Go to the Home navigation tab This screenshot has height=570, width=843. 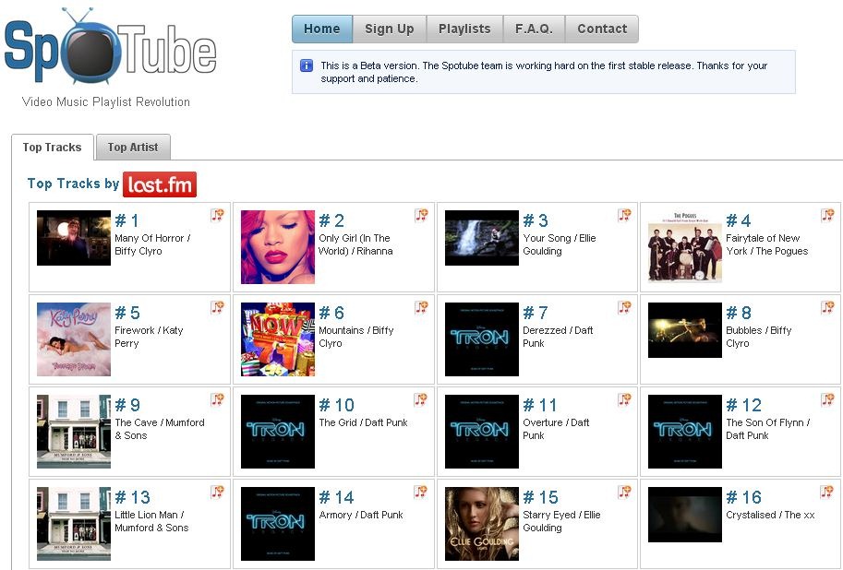[322, 29]
